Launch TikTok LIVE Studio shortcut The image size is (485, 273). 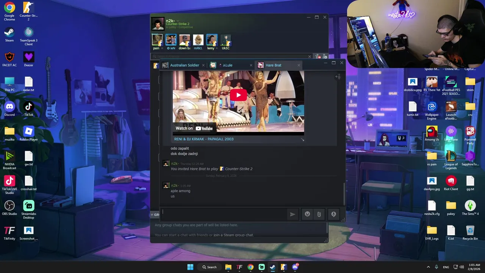pos(9,185)
